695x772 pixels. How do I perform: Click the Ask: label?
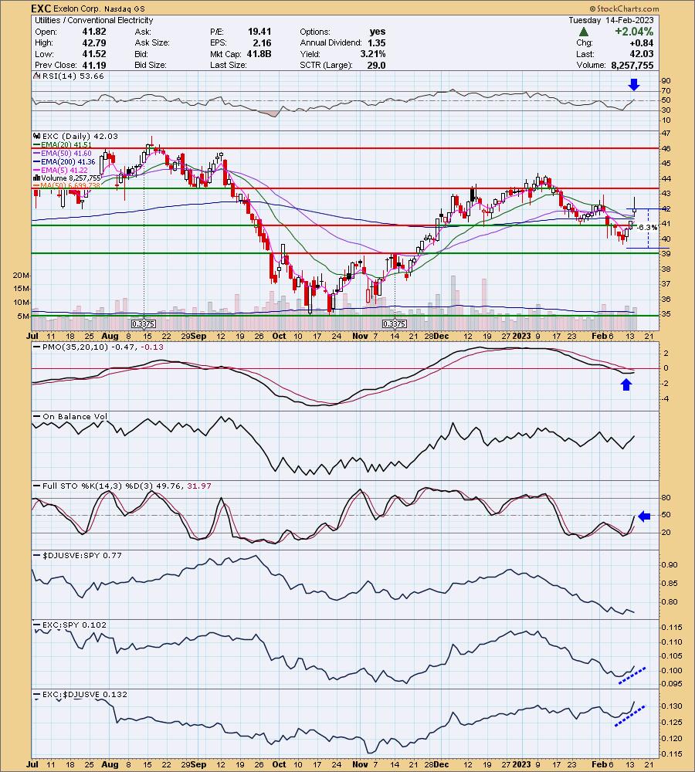click(x=143, y=32)
